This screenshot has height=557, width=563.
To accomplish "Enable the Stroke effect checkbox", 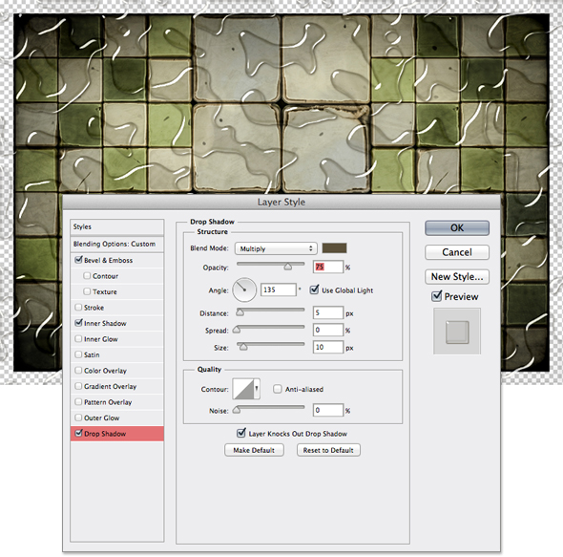I will 78,307.
